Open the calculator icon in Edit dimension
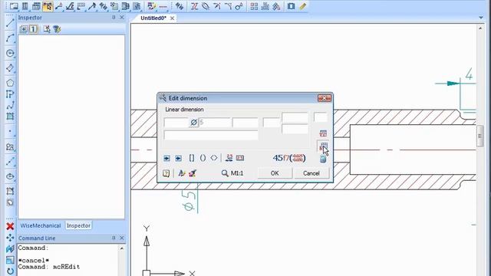 point(323,159)
